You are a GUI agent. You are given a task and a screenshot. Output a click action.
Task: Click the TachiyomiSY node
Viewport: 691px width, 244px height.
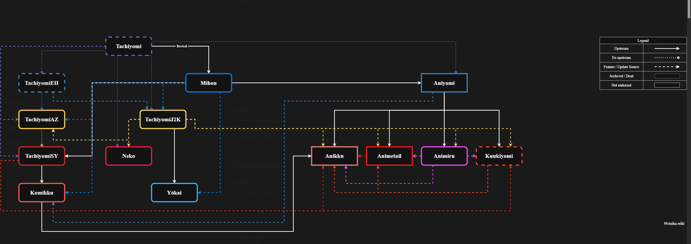click(x=42, y=156)
